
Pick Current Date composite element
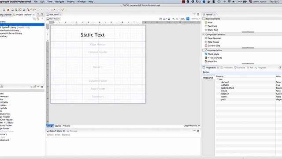[212, 46]
